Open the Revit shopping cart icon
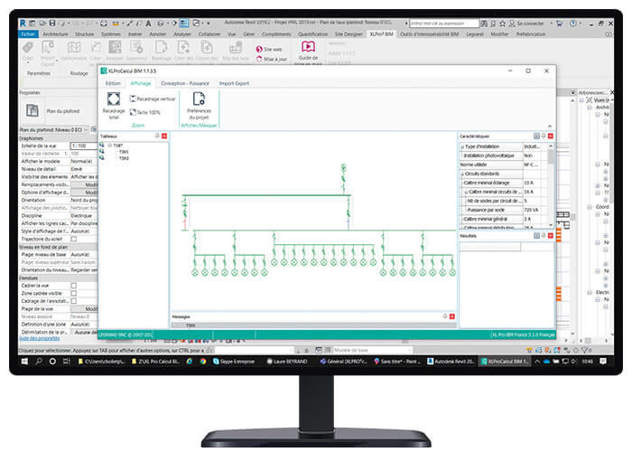 [x=559, y=24]
